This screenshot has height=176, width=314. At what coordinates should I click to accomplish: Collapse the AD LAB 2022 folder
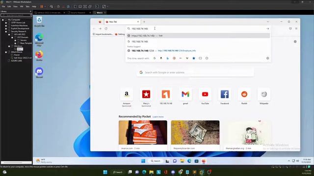[9, 34]
